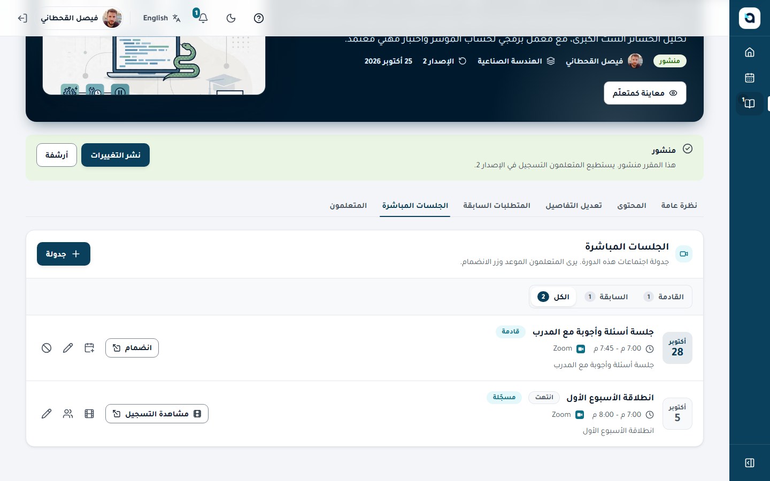Show all sessions with الكل filter
Screen dimensions: 770x481
coord(553,297)
